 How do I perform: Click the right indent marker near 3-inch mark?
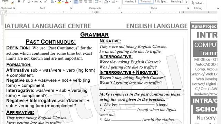click(95, 13)
